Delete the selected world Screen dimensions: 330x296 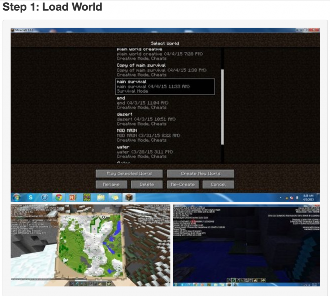click(x=147, y=185)
